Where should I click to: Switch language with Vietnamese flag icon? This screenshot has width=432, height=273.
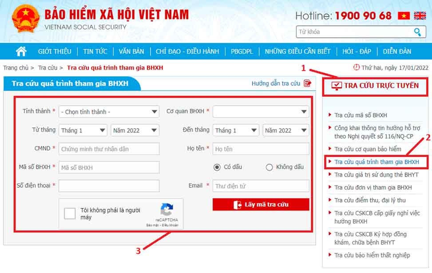pos(404,16)
